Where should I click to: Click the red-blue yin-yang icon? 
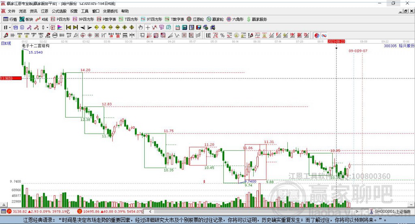coord(317,36)
